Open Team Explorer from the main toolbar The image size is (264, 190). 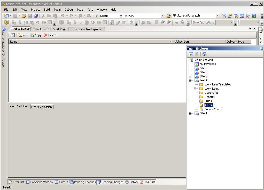[236, 16]
